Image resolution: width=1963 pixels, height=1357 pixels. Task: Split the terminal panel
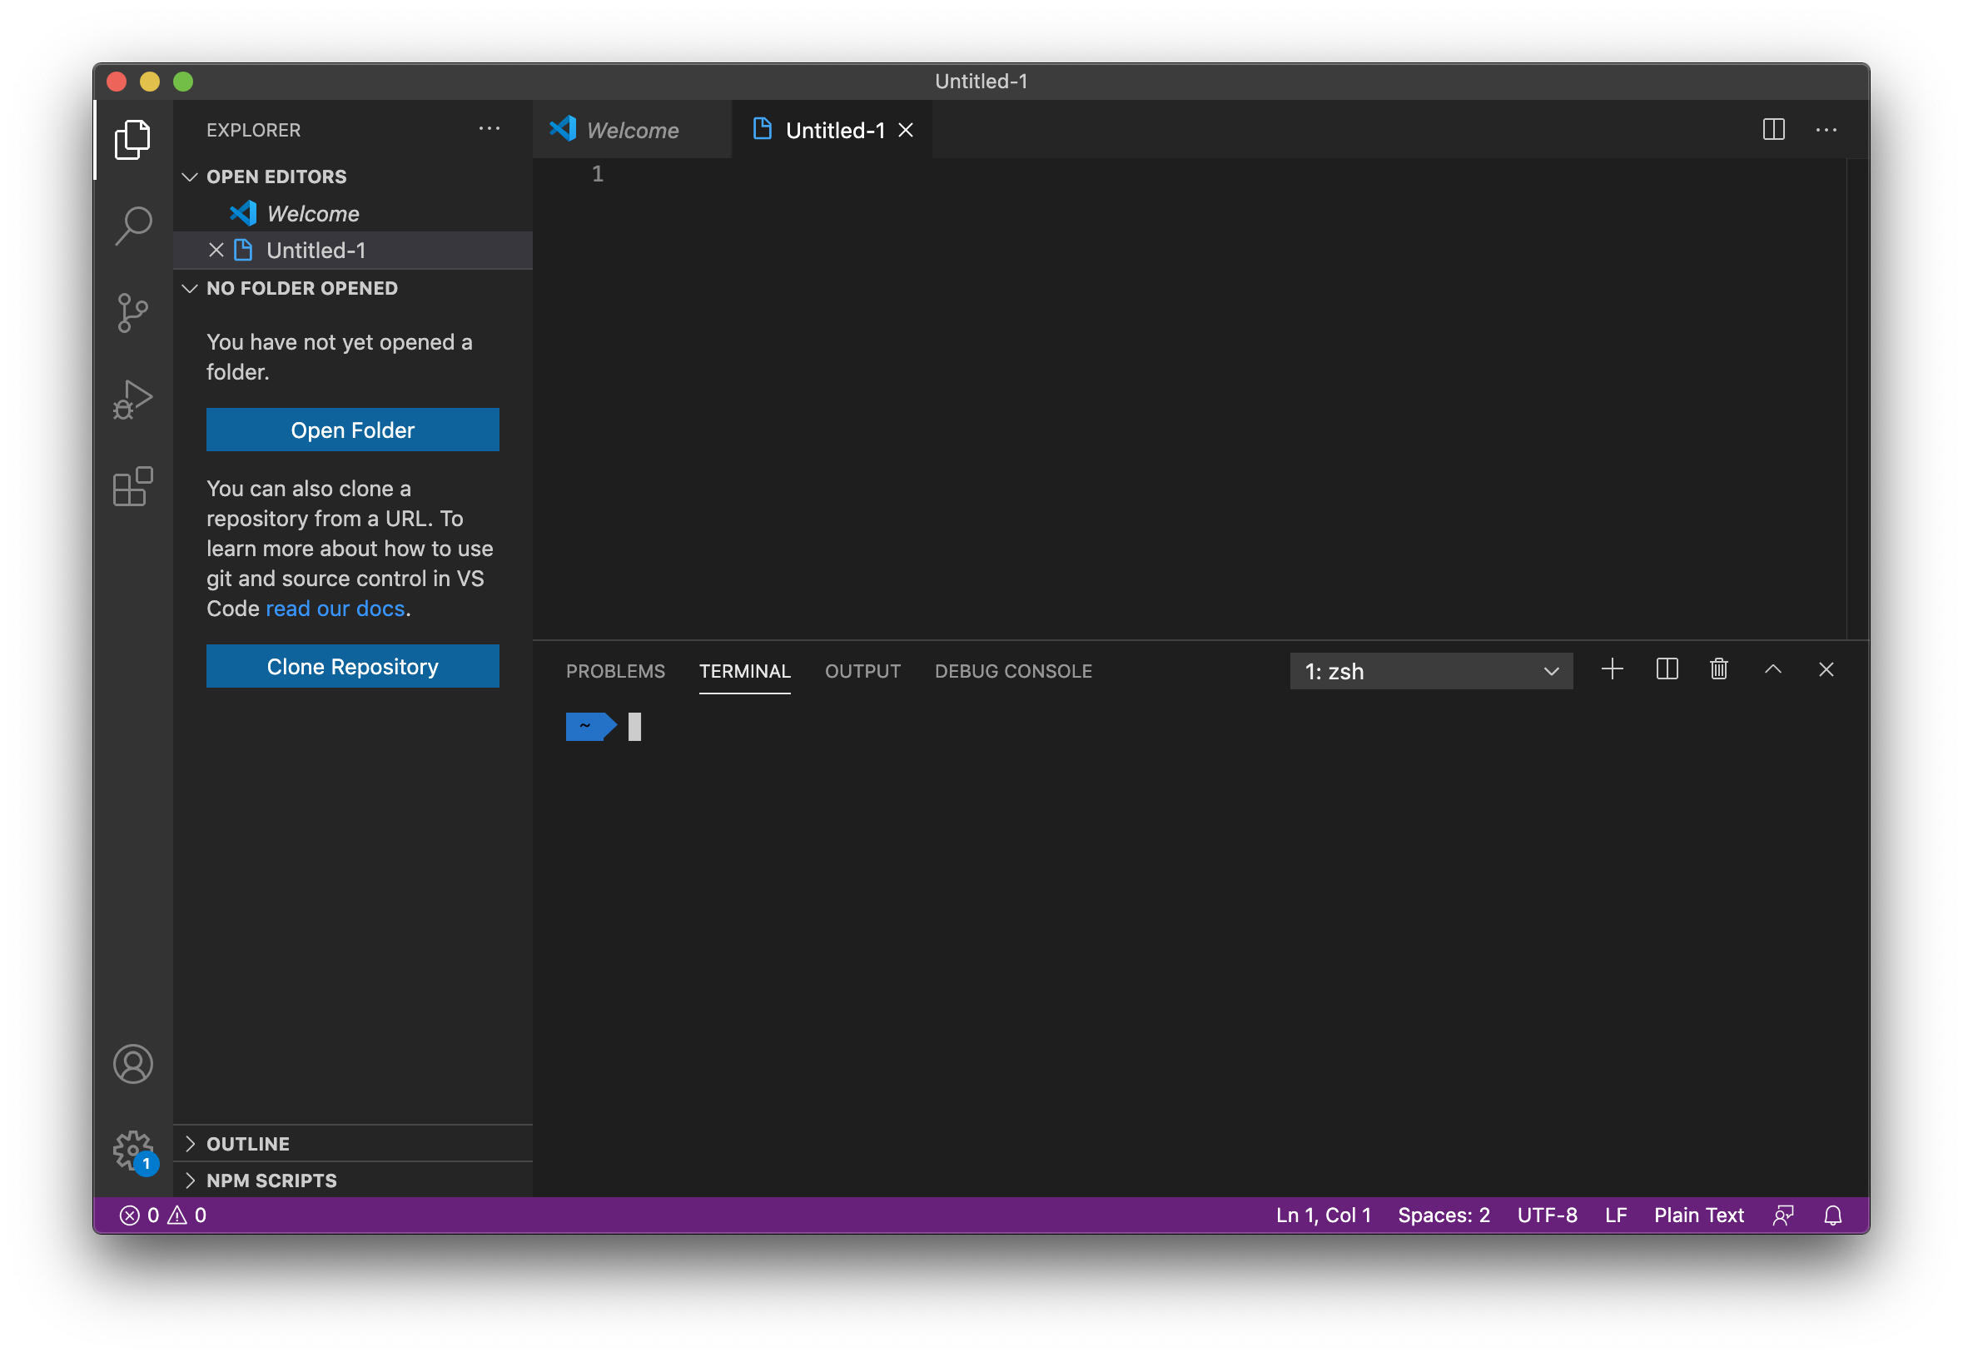tap(1667, 670)
